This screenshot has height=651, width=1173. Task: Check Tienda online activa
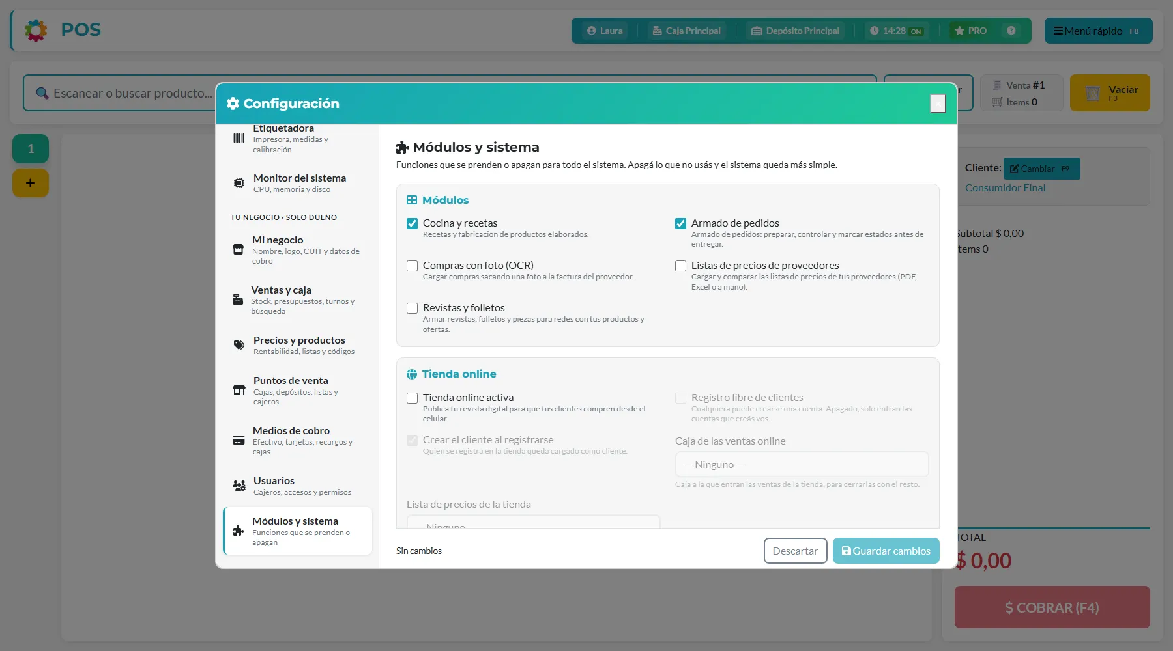coord(412,398)
